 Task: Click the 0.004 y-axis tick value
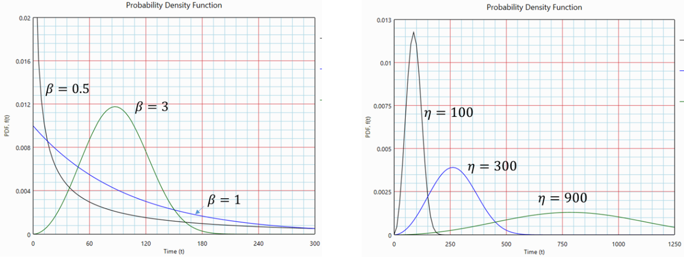23,191
